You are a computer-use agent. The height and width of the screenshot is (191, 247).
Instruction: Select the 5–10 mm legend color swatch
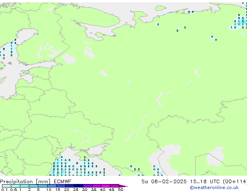[42, 186]
